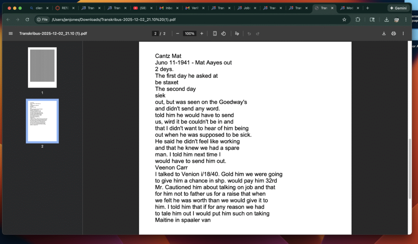This screenshot has width=418, height=244.
Task: Download the PDF file
Action: (x=384, y=33)
